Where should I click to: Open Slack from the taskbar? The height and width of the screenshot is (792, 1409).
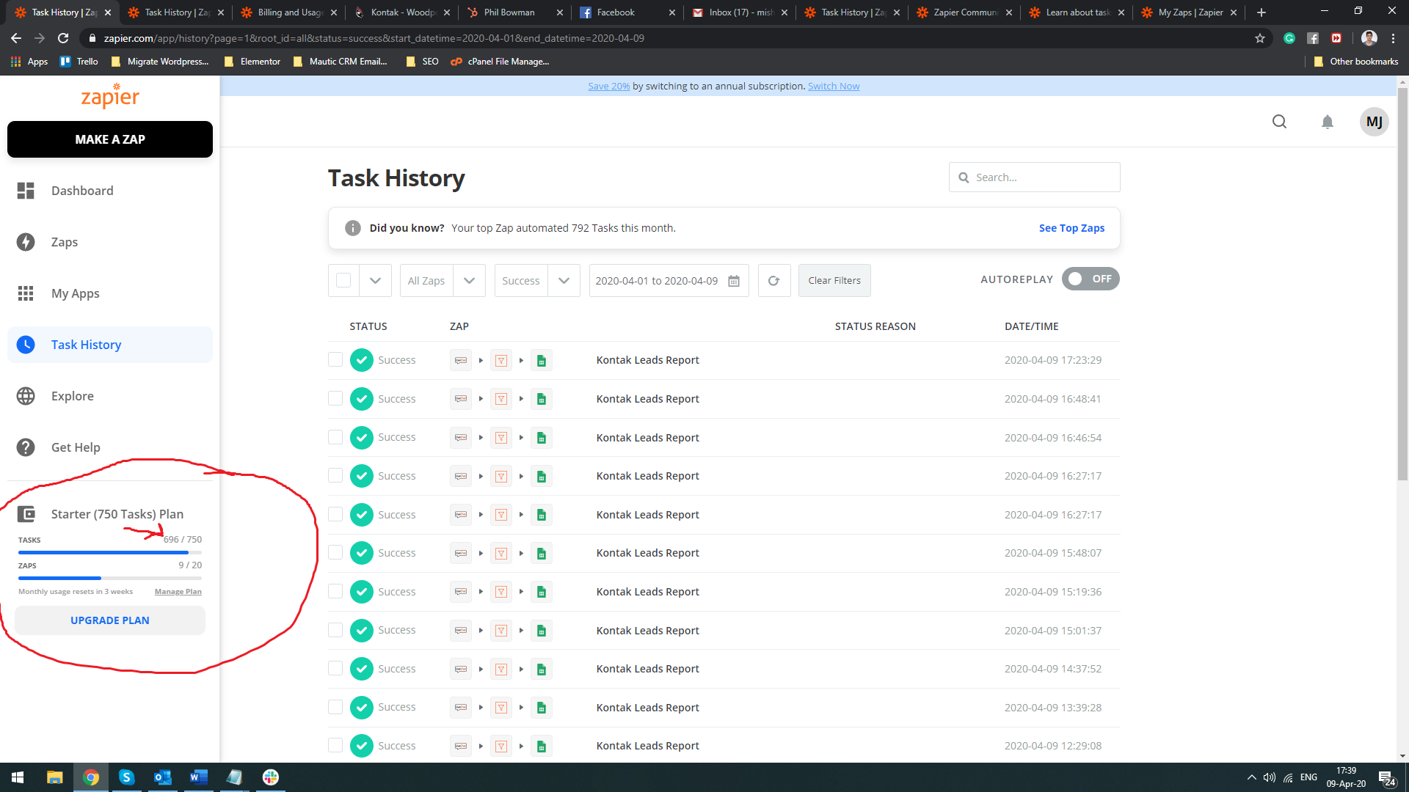pyautogui.click(x=271, y=777)
